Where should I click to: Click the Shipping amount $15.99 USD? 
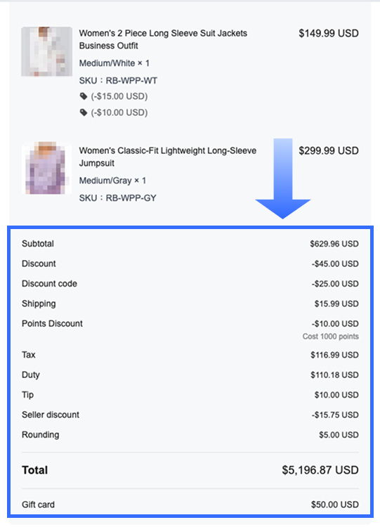[x=336, y=304]
